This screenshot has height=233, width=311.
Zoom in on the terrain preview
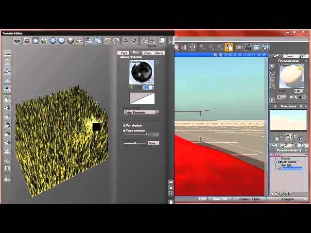125,41
